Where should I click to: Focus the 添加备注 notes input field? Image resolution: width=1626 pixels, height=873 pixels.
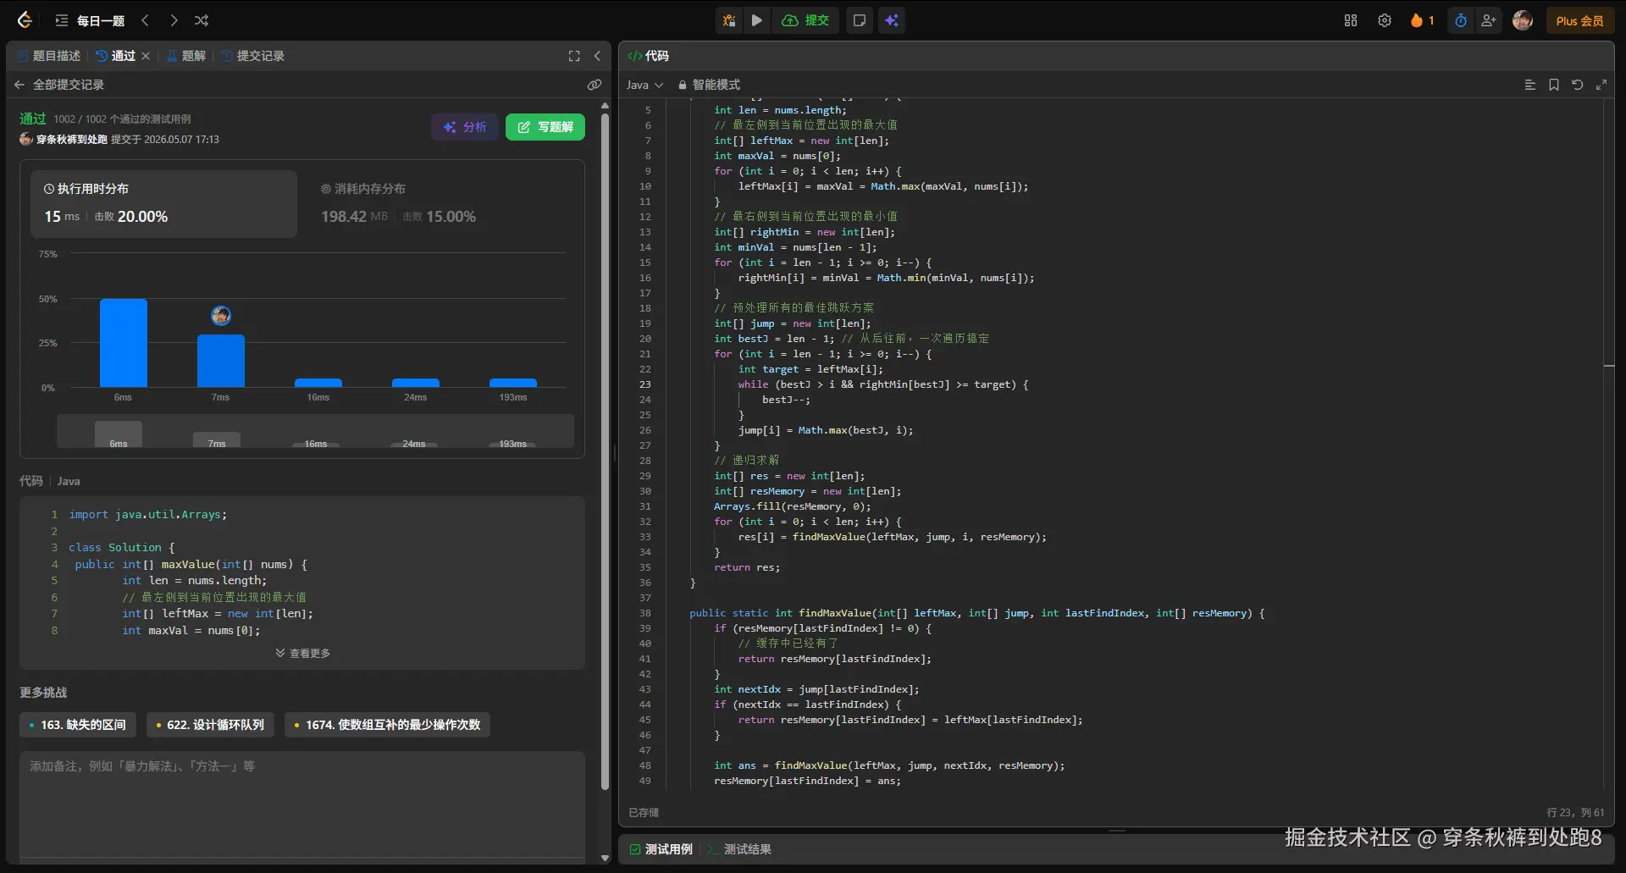pyautogui.click(x=302, y=804)
